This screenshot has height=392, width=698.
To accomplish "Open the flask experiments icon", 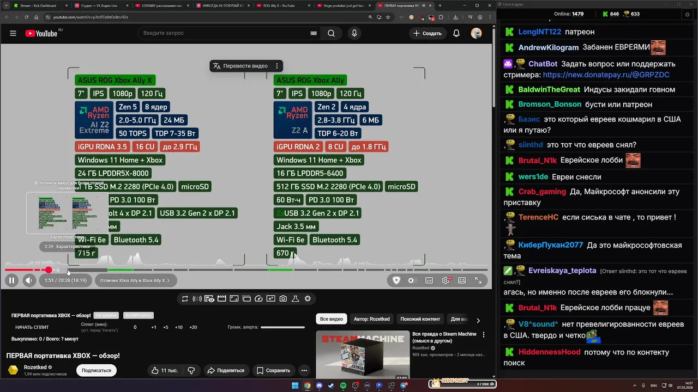I will click(x=296, y=298).
